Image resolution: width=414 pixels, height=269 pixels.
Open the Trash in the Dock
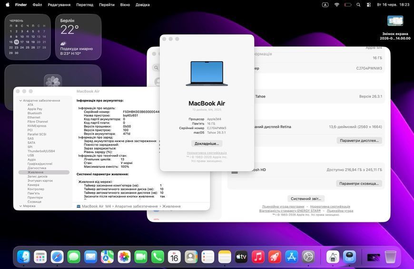pyautogui.click(x=390, y=257)
